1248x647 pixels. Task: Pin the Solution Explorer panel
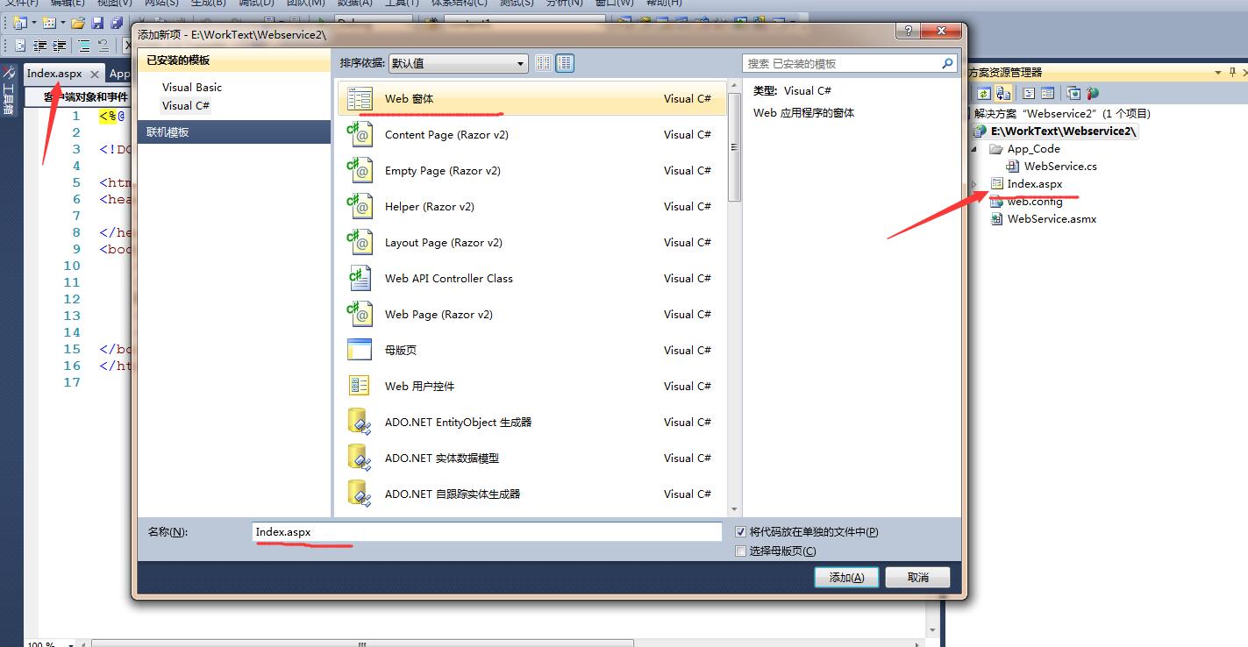click(1231, 72)
